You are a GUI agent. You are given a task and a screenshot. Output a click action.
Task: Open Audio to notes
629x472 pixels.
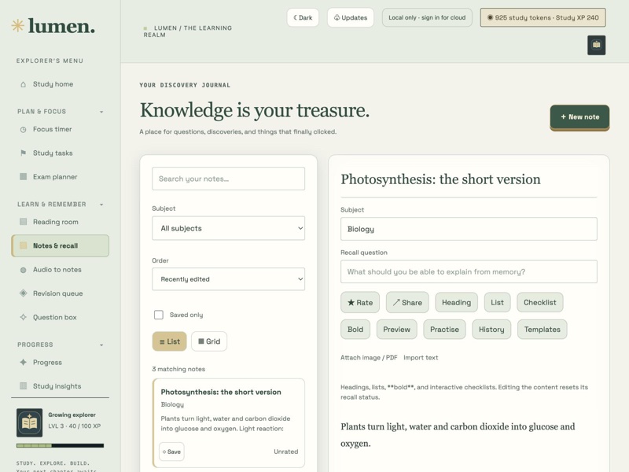[61, 270]
